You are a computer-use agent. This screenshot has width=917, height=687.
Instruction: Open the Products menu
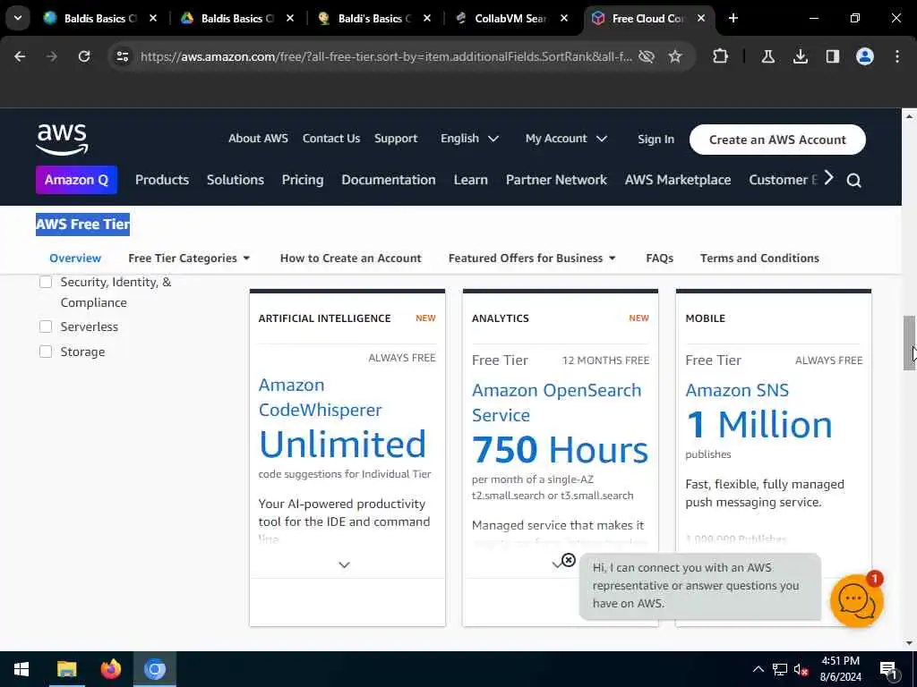tap(162, 180)
